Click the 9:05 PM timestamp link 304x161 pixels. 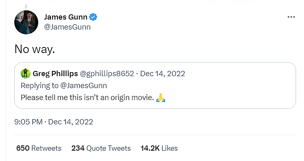click(28, 122)
